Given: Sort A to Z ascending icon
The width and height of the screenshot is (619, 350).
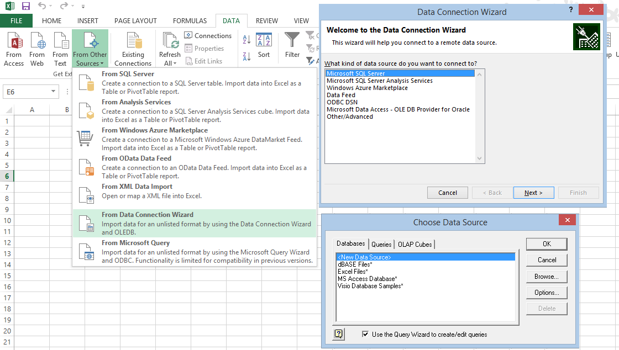Looking at the screenshot, I should (x=246, y=39).
